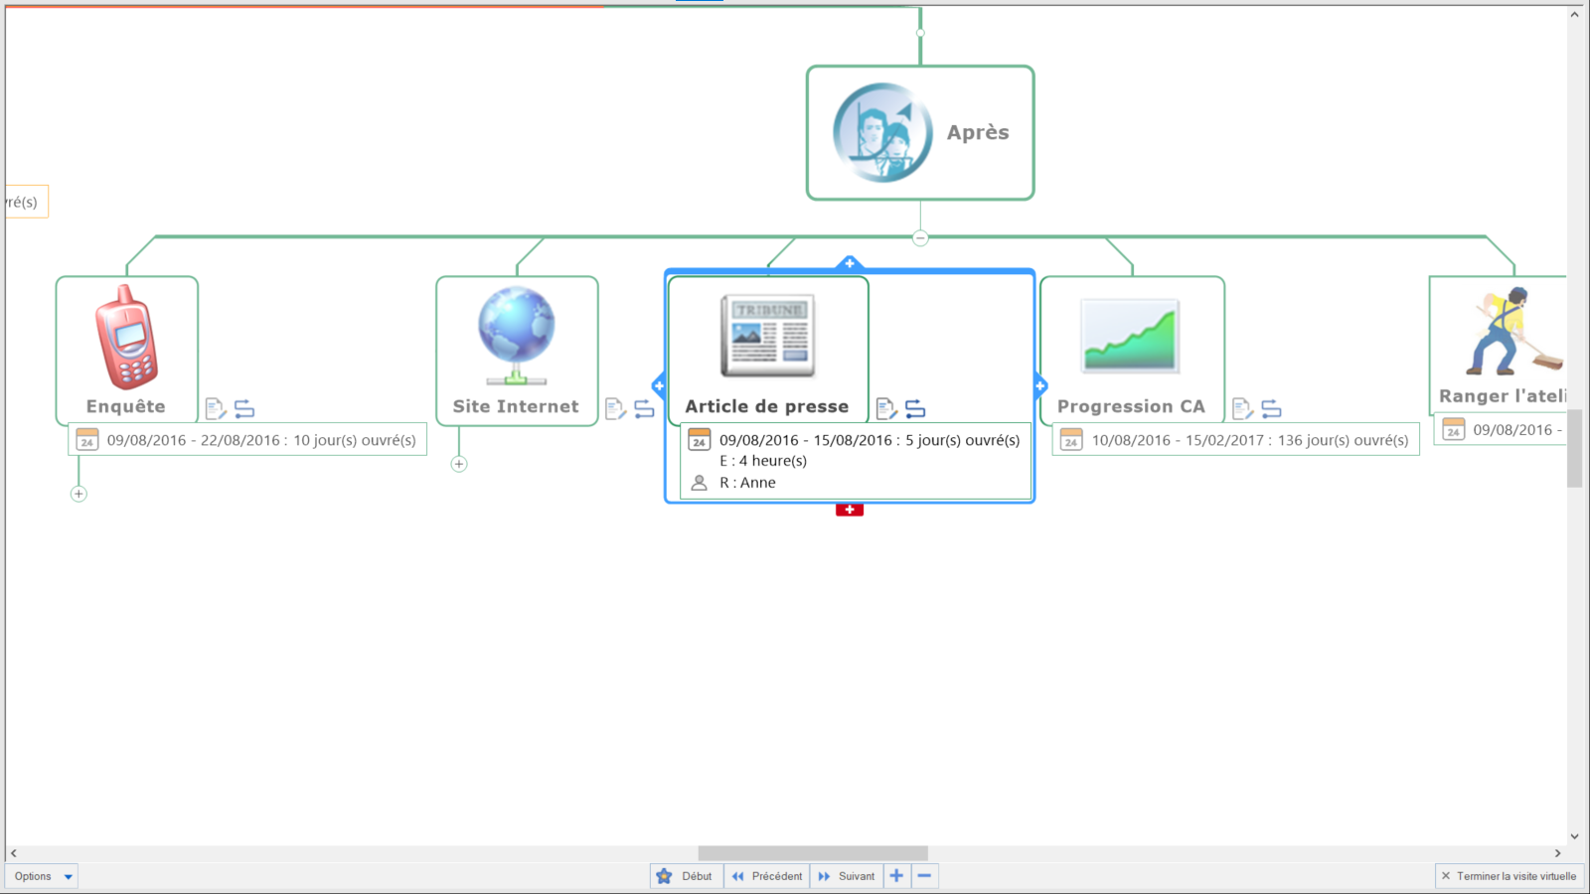Image resolution: width=1590 pixels, height=894 pixels.
Task: Expand the subtopics under Enquête
Action: click(79, 494)
